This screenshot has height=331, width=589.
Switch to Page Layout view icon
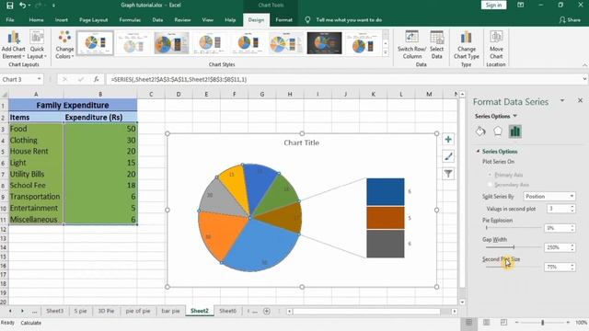coord(486,323)
